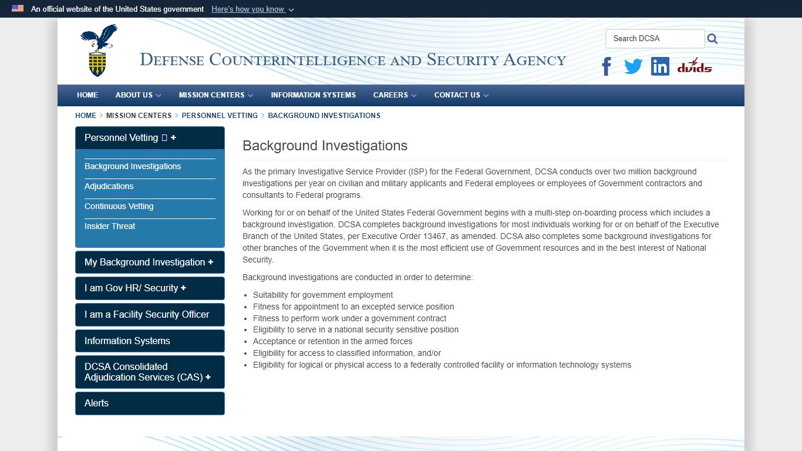Open the CONTACT US dropdown menu
The image size is (802, 451).
pos(461,95)
